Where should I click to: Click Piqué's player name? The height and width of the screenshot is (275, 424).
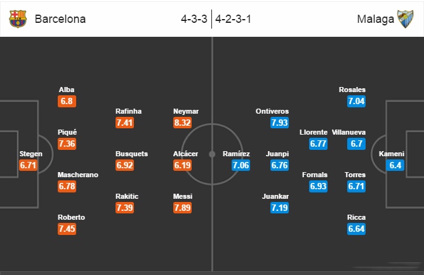point(67,132)
